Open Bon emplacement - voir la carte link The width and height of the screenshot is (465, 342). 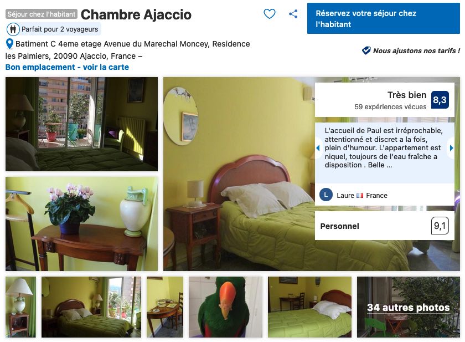(67, 67)
